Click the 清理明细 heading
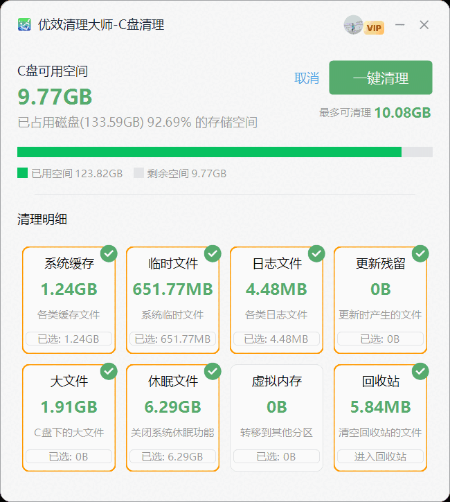The image size is (450, 502). pyautogui.click(x=42, y=219)
